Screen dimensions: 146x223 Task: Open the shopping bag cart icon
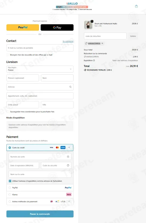pos(136,6)
